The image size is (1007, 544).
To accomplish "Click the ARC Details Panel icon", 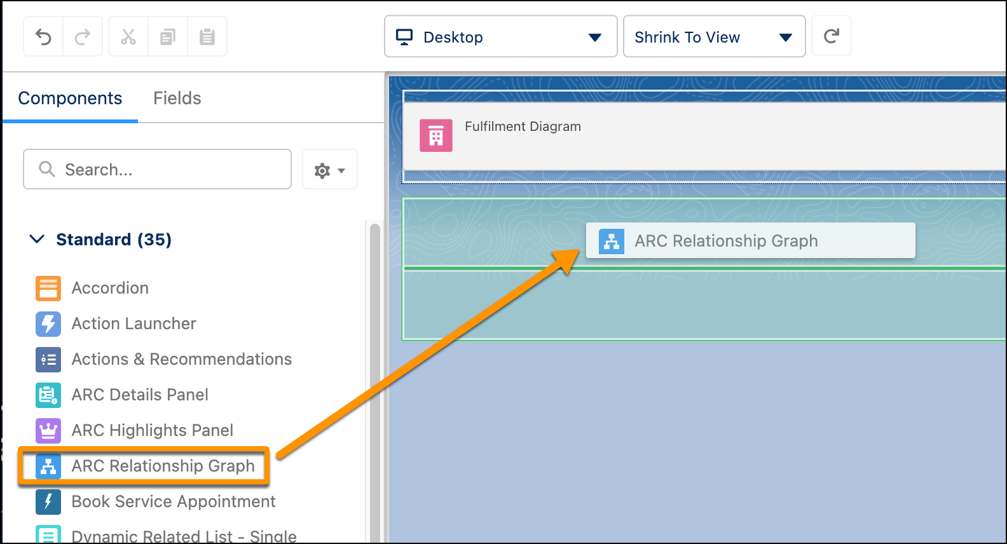I will (x=48, y=395).
